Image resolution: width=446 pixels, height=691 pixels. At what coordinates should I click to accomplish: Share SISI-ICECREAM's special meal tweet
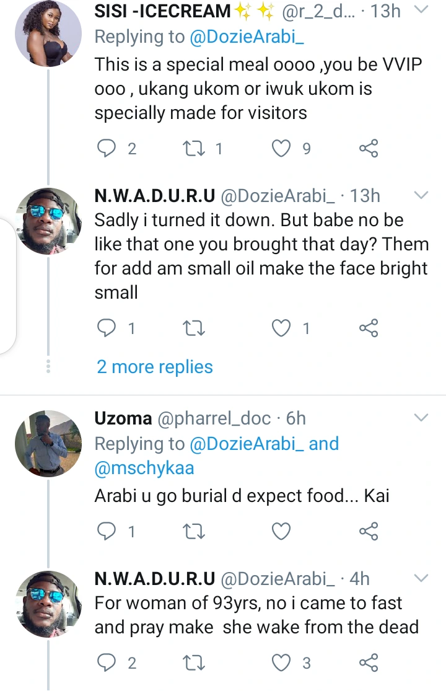[369, 148]
